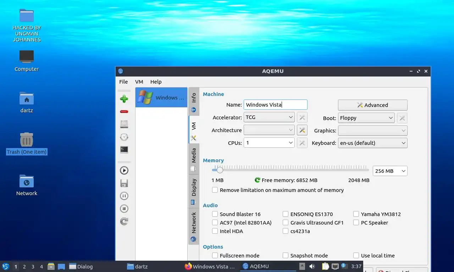Enable Gravis Ultrasound GF1 audio

click(286, 222)
